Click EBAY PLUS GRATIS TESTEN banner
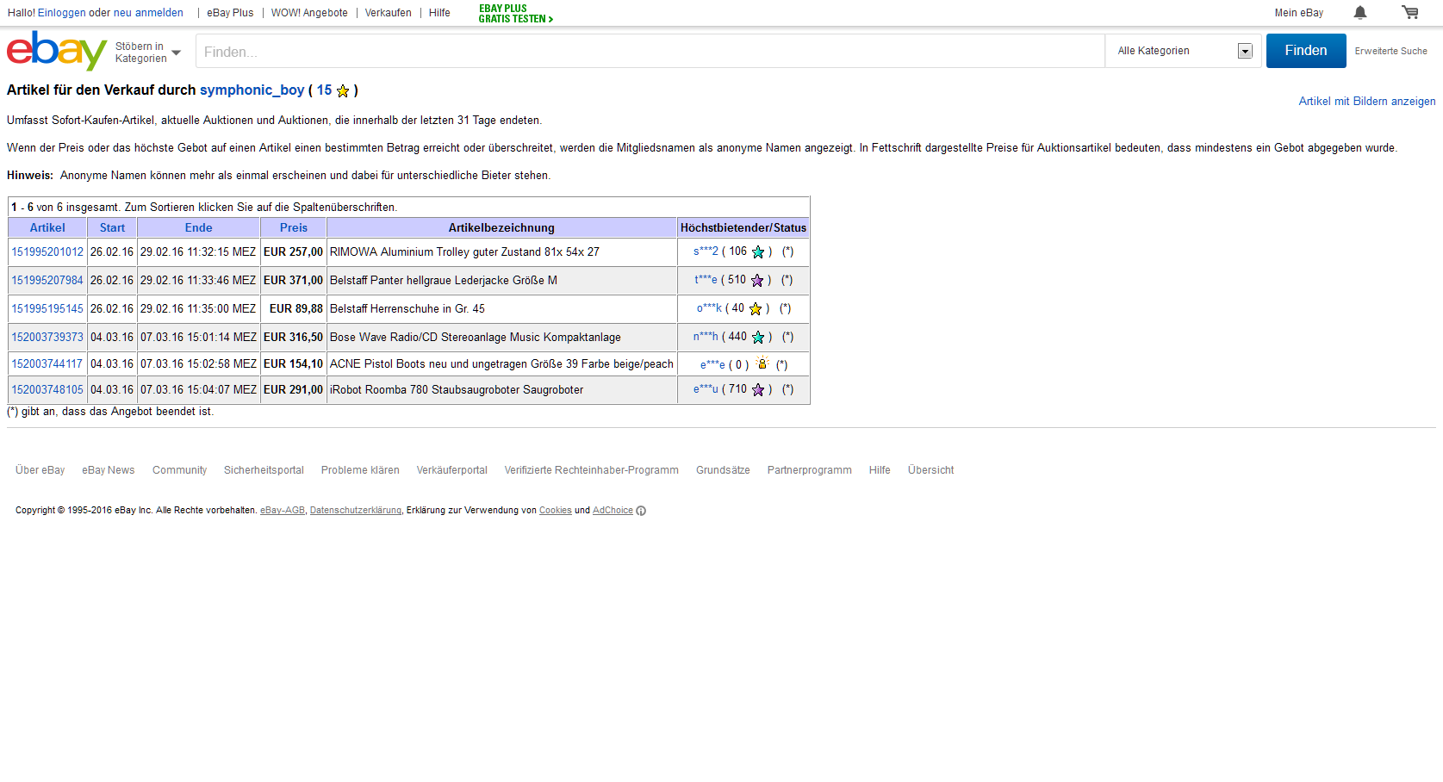The width and height of the screenshot is (1443, 782). click(515, 14)
